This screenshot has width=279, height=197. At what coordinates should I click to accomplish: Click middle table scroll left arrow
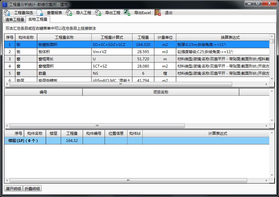[7, 126]
